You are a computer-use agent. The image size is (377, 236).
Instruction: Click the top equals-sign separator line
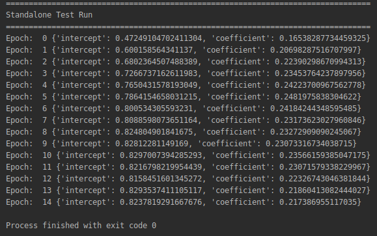coord(188,4)
